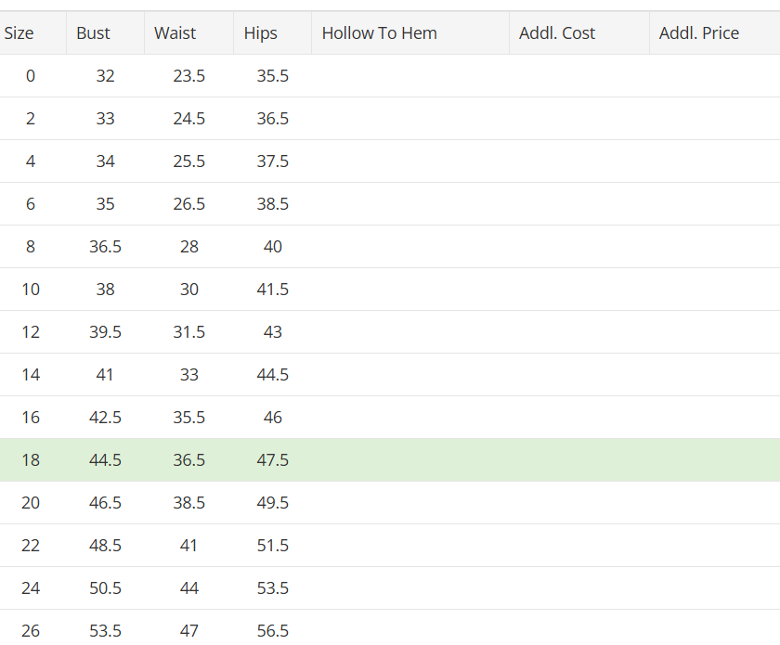The height and width of the screenshot is (645, 780).
Task: Click the Hollow To Hem column header
Action: click(x=379, y=33)
